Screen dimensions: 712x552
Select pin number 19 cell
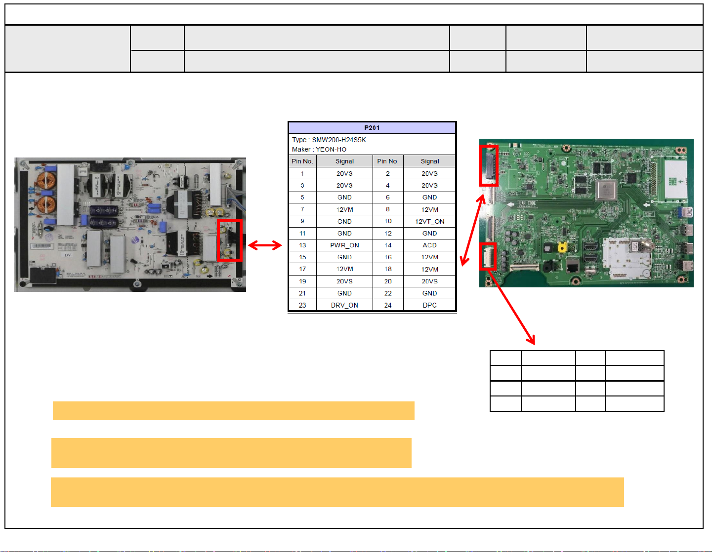302,281
